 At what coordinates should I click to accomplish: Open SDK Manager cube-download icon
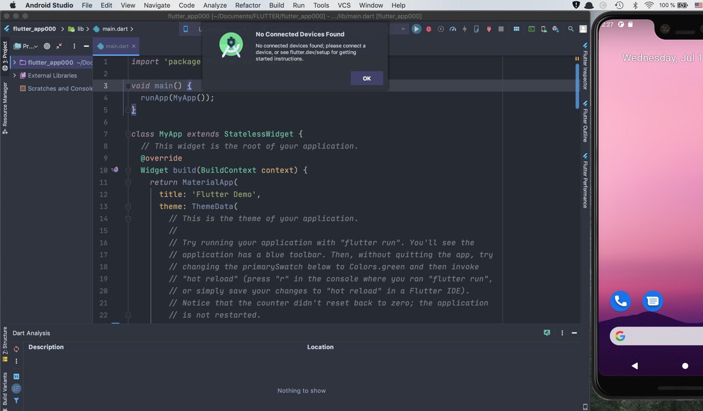point(556,29)
